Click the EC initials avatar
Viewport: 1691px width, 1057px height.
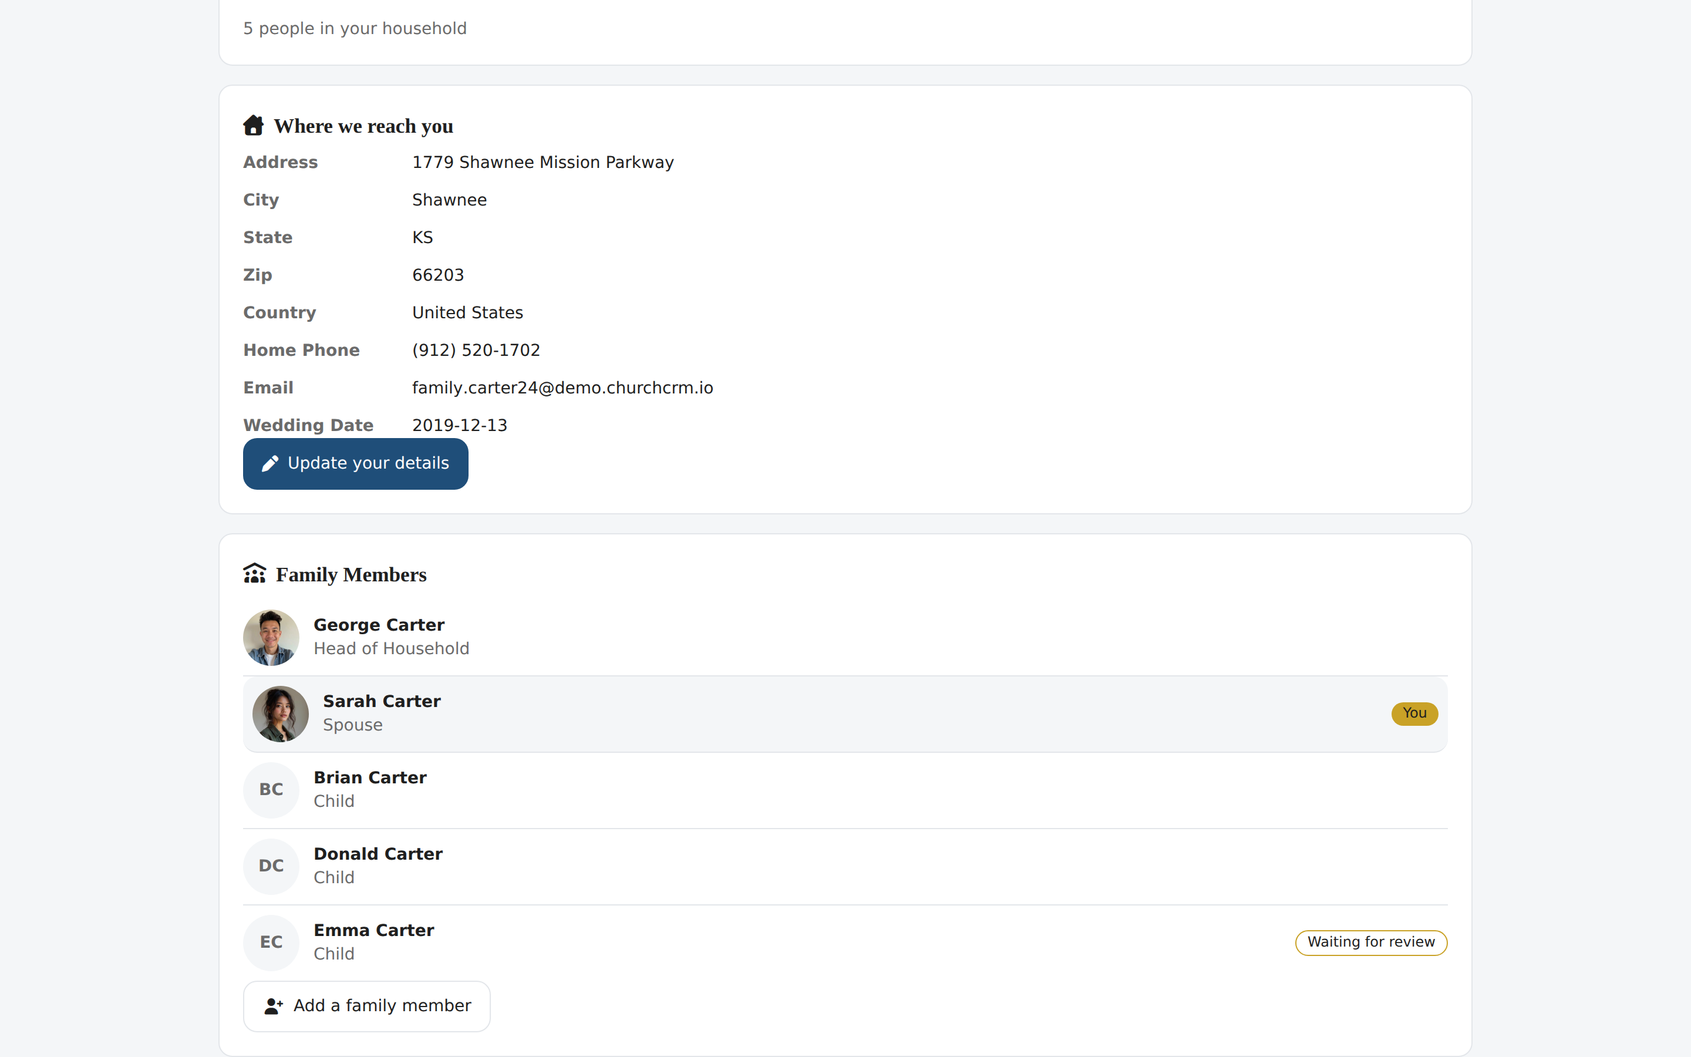(x=271, y=942)
